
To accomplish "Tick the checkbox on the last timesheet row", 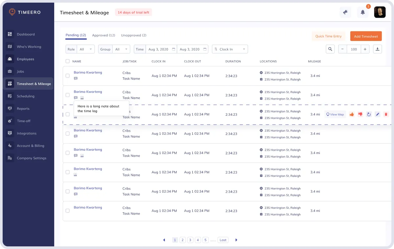I will click(68, 211).
